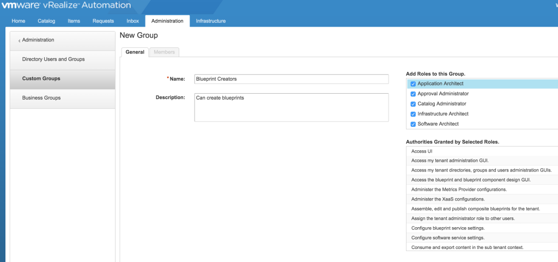This screenshot has height=262, width=558.
Task: Click 'Add Roles to this Group.' label
Action: 435,74
